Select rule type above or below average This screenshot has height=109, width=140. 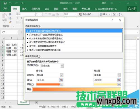tap(74, 42)
